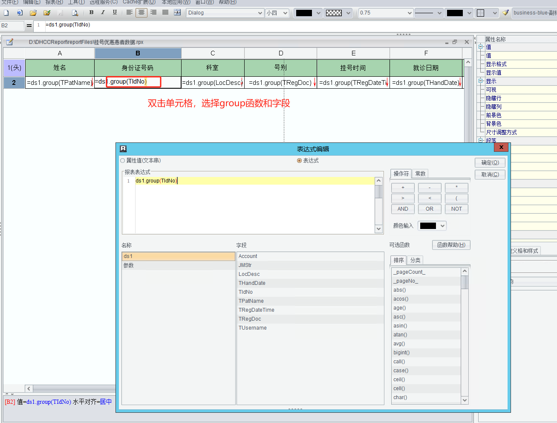
Task: Switch to the 常数 tab
Action: tap(420, 174)
